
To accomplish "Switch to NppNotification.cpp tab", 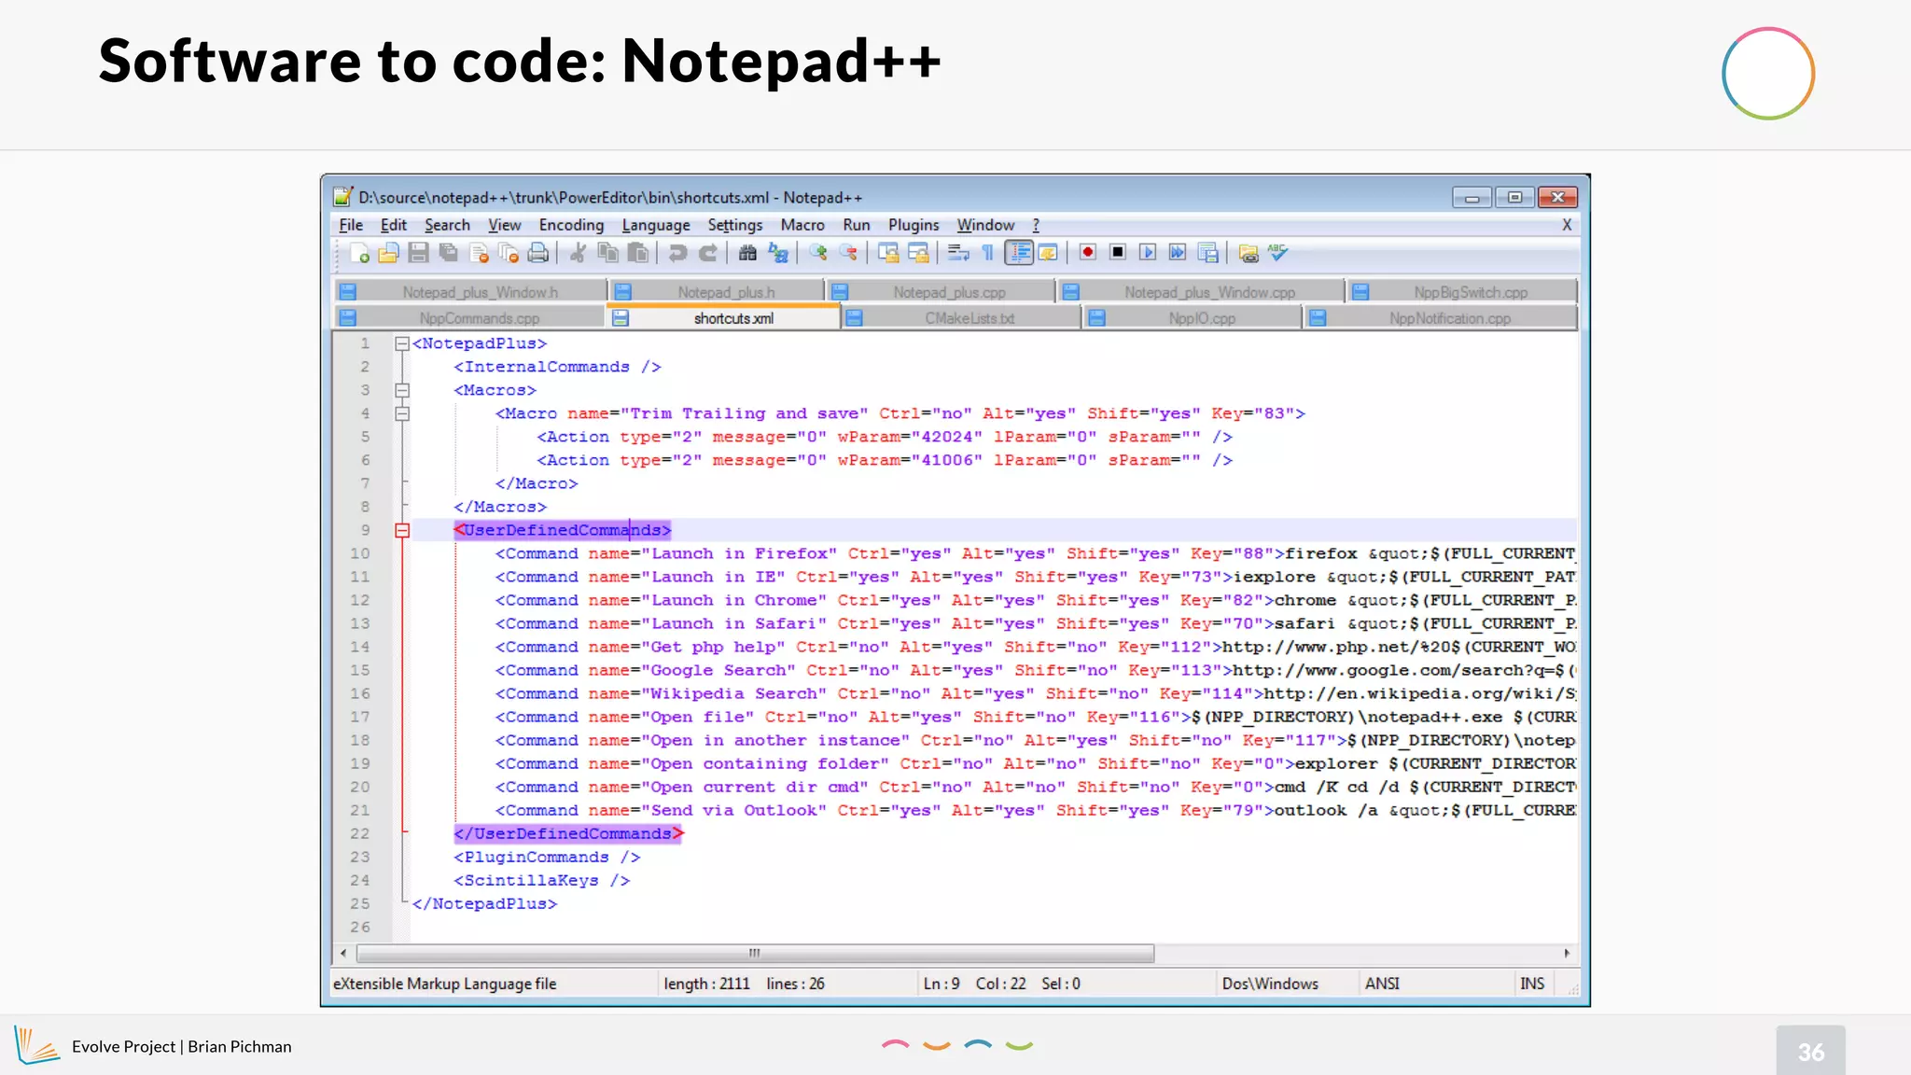I will (1441, 318).
